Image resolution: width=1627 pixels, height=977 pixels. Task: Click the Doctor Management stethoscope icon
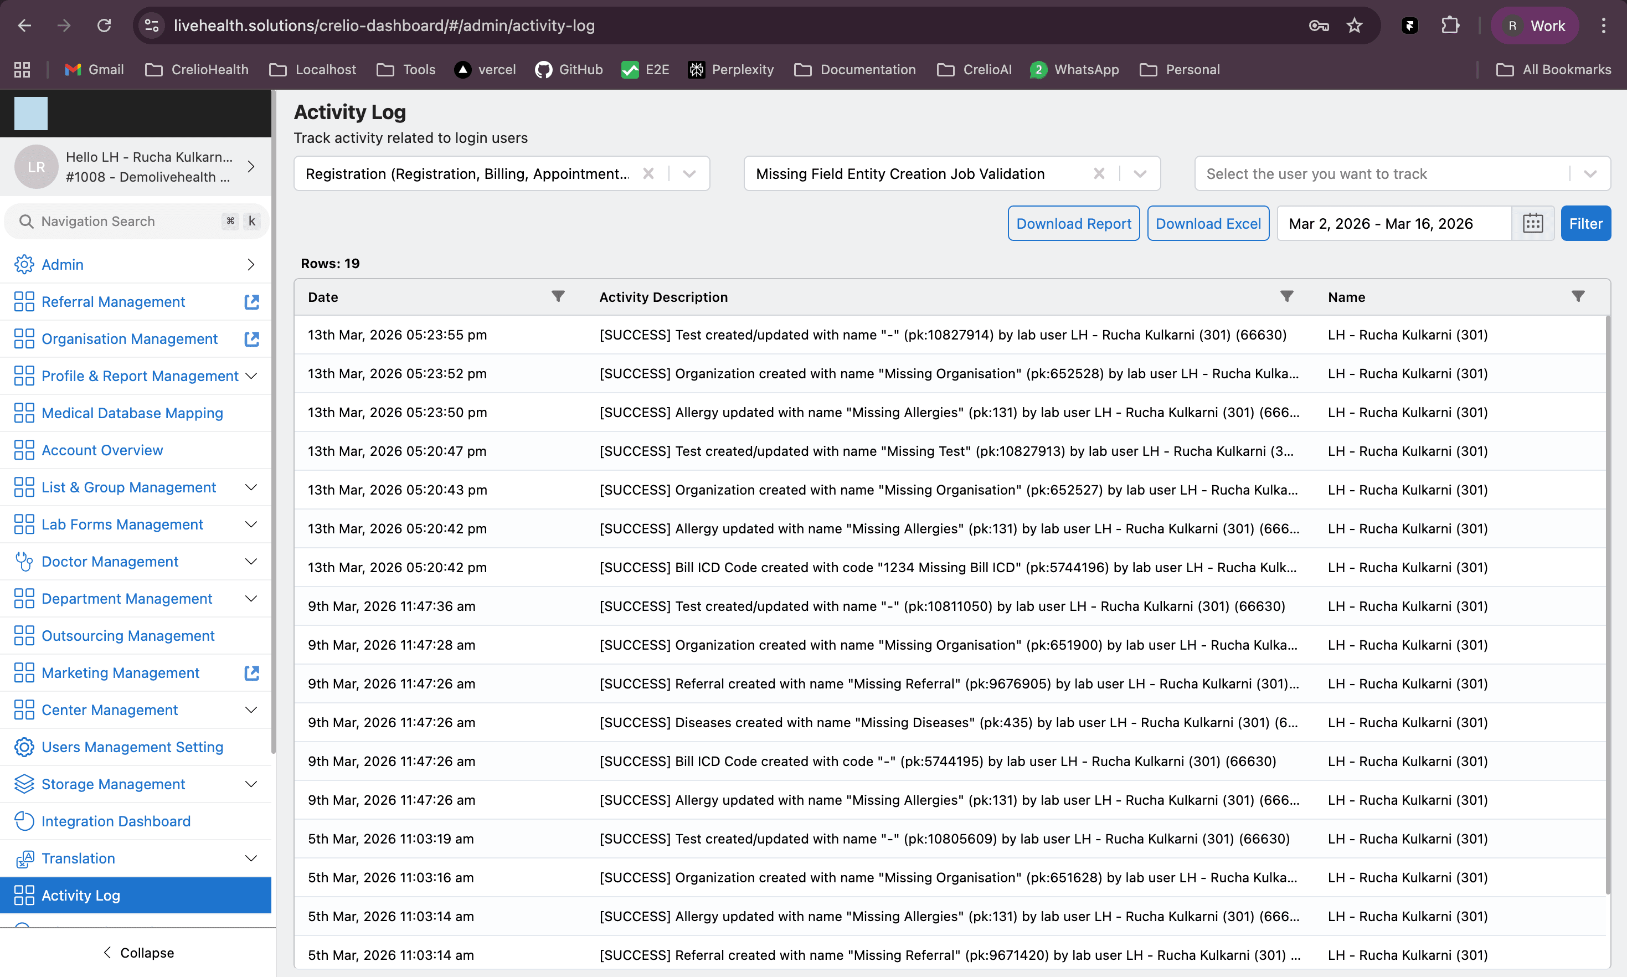(24, 562)
